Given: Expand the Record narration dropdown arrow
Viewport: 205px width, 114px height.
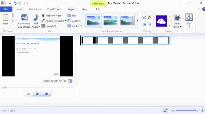Looking at the screenshot, I should [65, 21].
